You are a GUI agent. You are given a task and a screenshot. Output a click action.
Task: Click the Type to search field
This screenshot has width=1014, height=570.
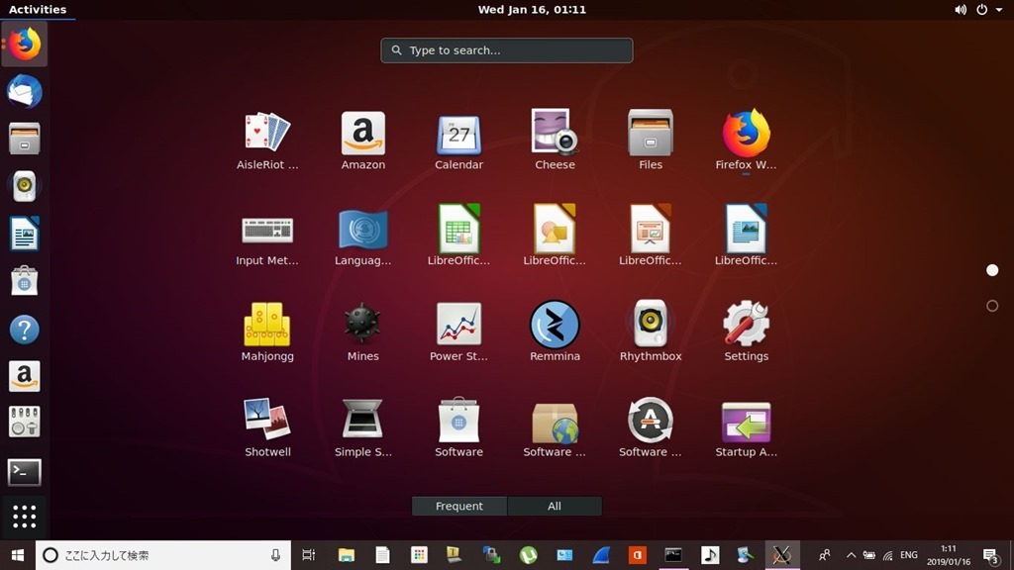(507, 50)
